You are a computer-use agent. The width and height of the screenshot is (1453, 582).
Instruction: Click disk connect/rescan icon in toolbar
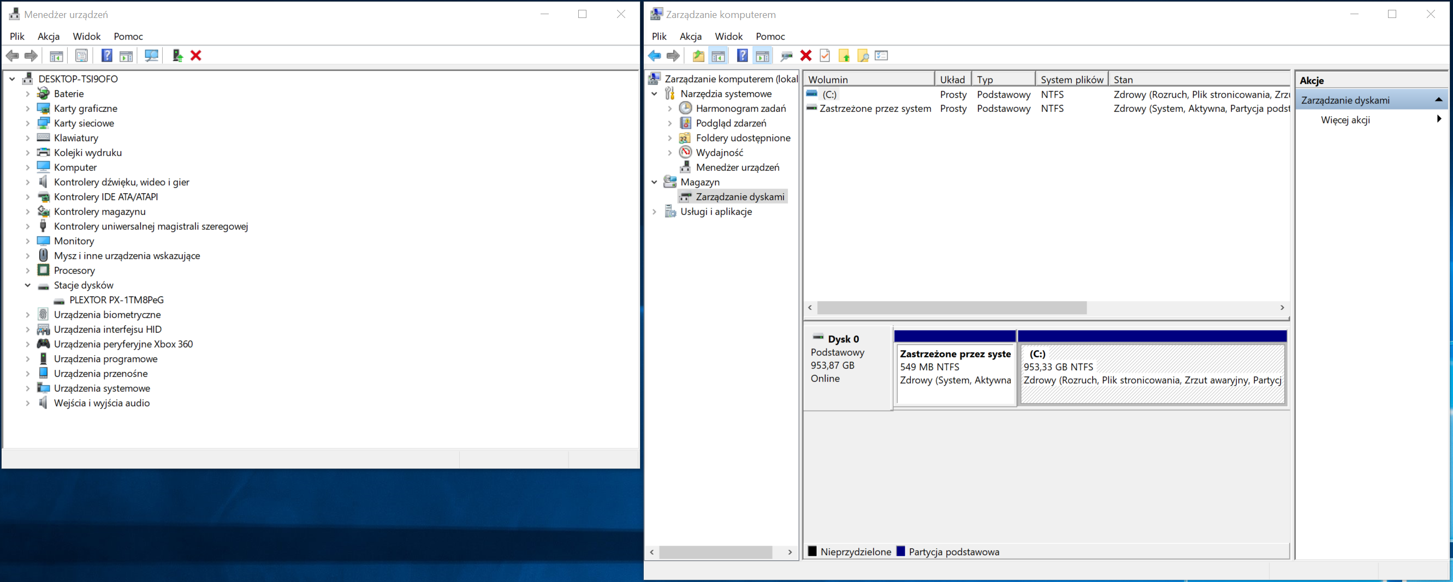[x=786, y=56]
